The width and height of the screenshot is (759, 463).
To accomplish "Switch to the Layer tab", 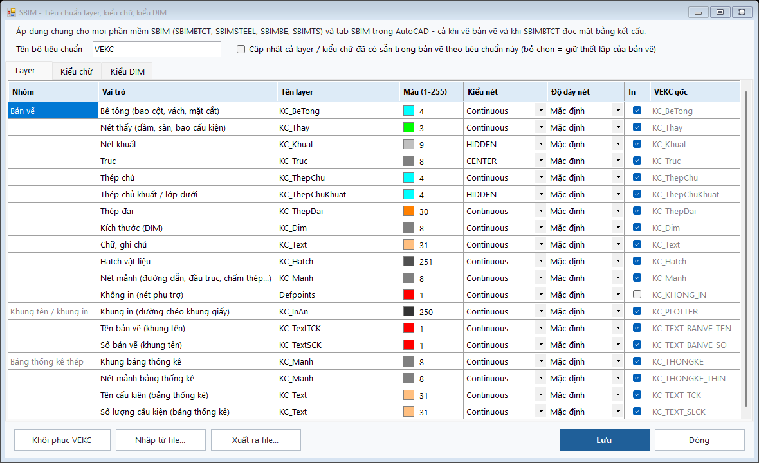I will [29, 71].
